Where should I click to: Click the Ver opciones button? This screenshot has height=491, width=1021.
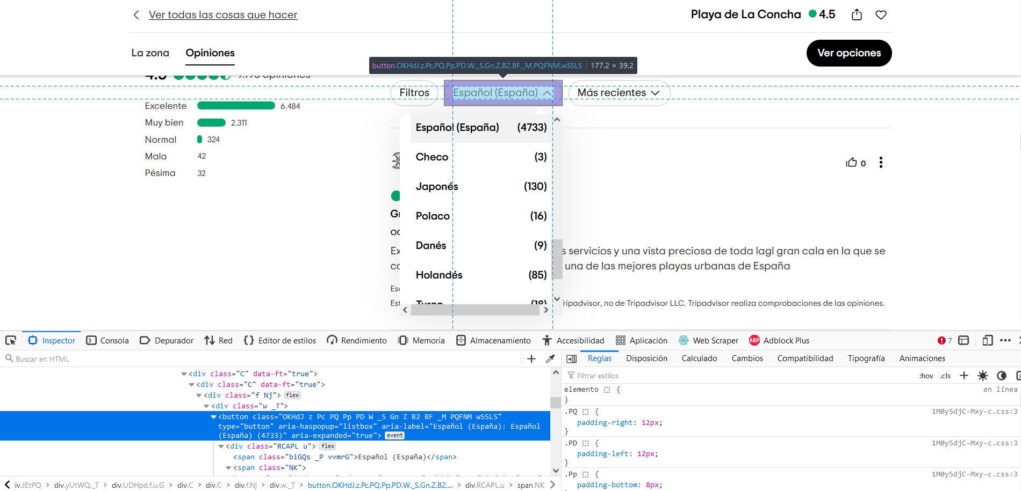point(849,53)
